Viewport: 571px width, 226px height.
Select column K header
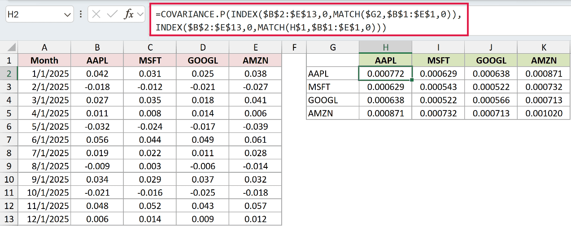tap(544, 47)
